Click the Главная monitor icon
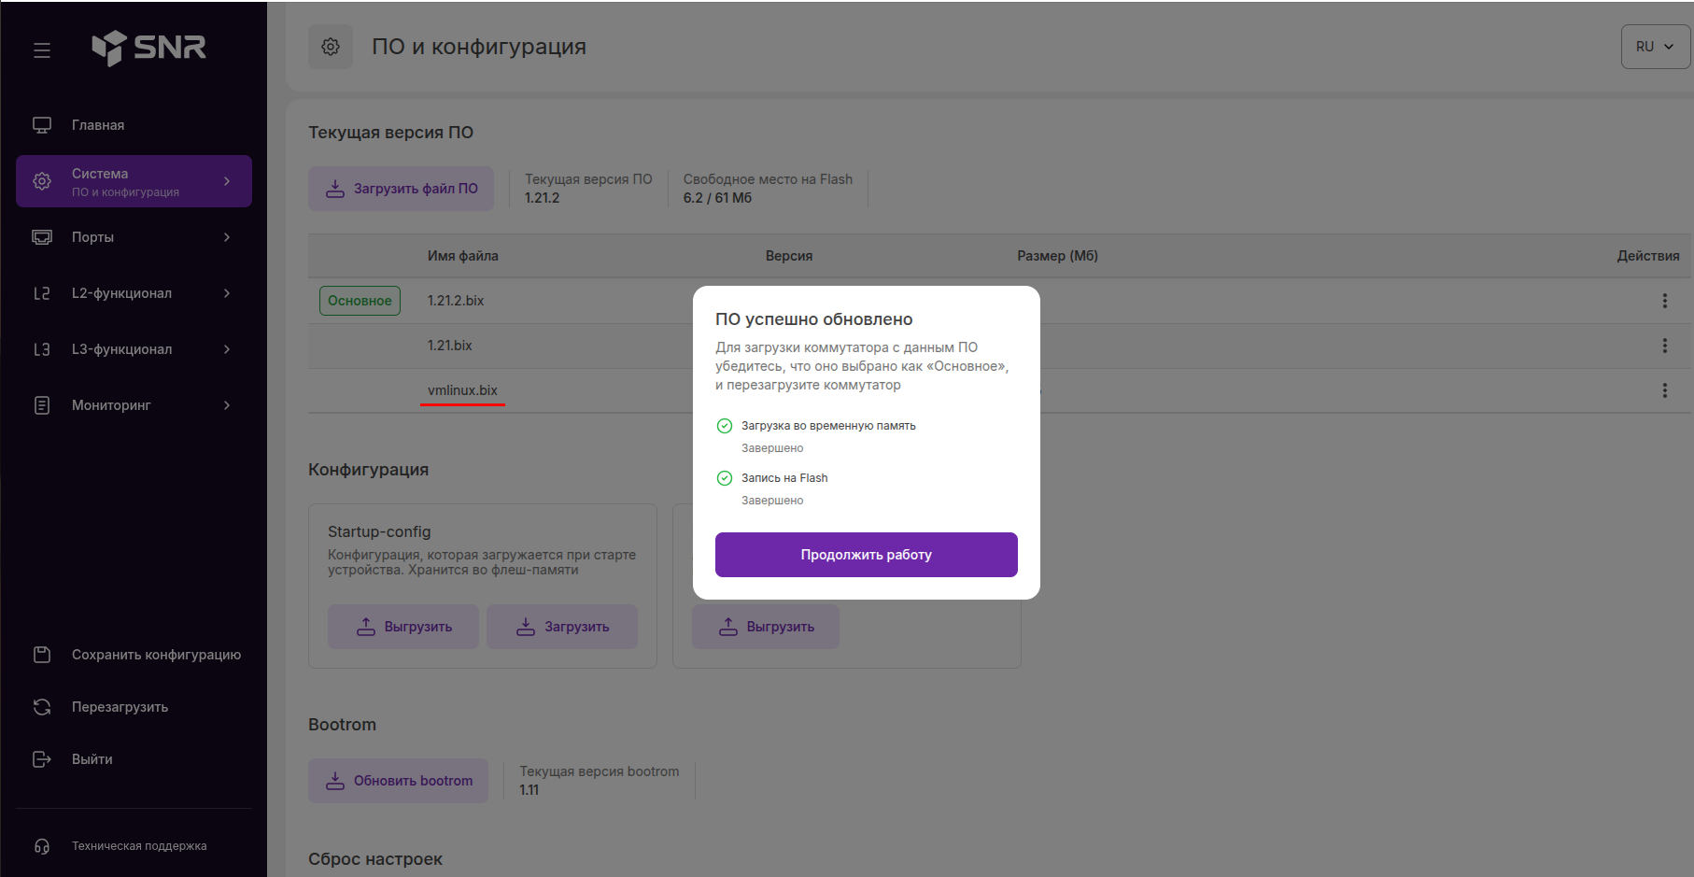The width and height of the screenshot is (1694, 877). click(42, 125)
